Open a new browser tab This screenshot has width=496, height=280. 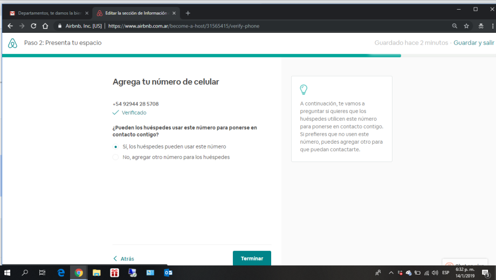point(188,13)
